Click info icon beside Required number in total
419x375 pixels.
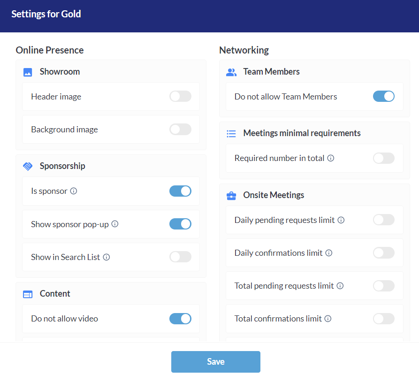point(331,158)
